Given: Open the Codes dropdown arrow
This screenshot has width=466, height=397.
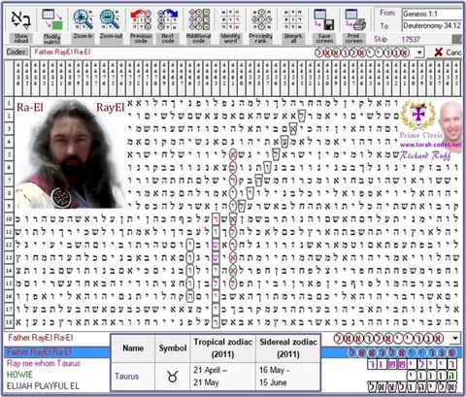Looking at the screenshot, I should pyautogui.click(x=419, y=52).
